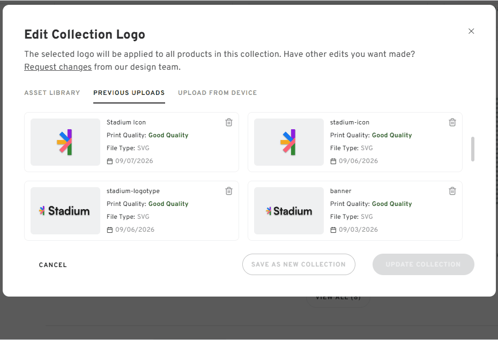Select the Stadium Icon logo thumbnail dated 09/07/2026
The width and height of the screenshot is (498, 340).
65,142
